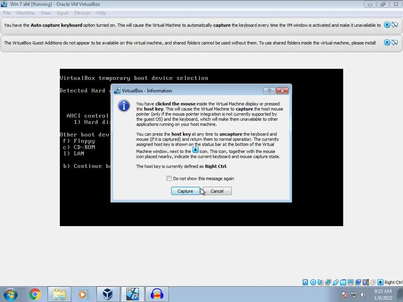Viewport: 403px width, 302px height.
Task: Click the network tray icon
Action: (354, 295)
